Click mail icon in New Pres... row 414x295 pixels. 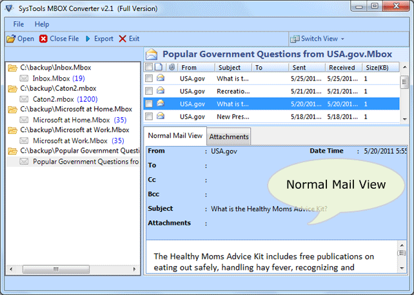161,116
